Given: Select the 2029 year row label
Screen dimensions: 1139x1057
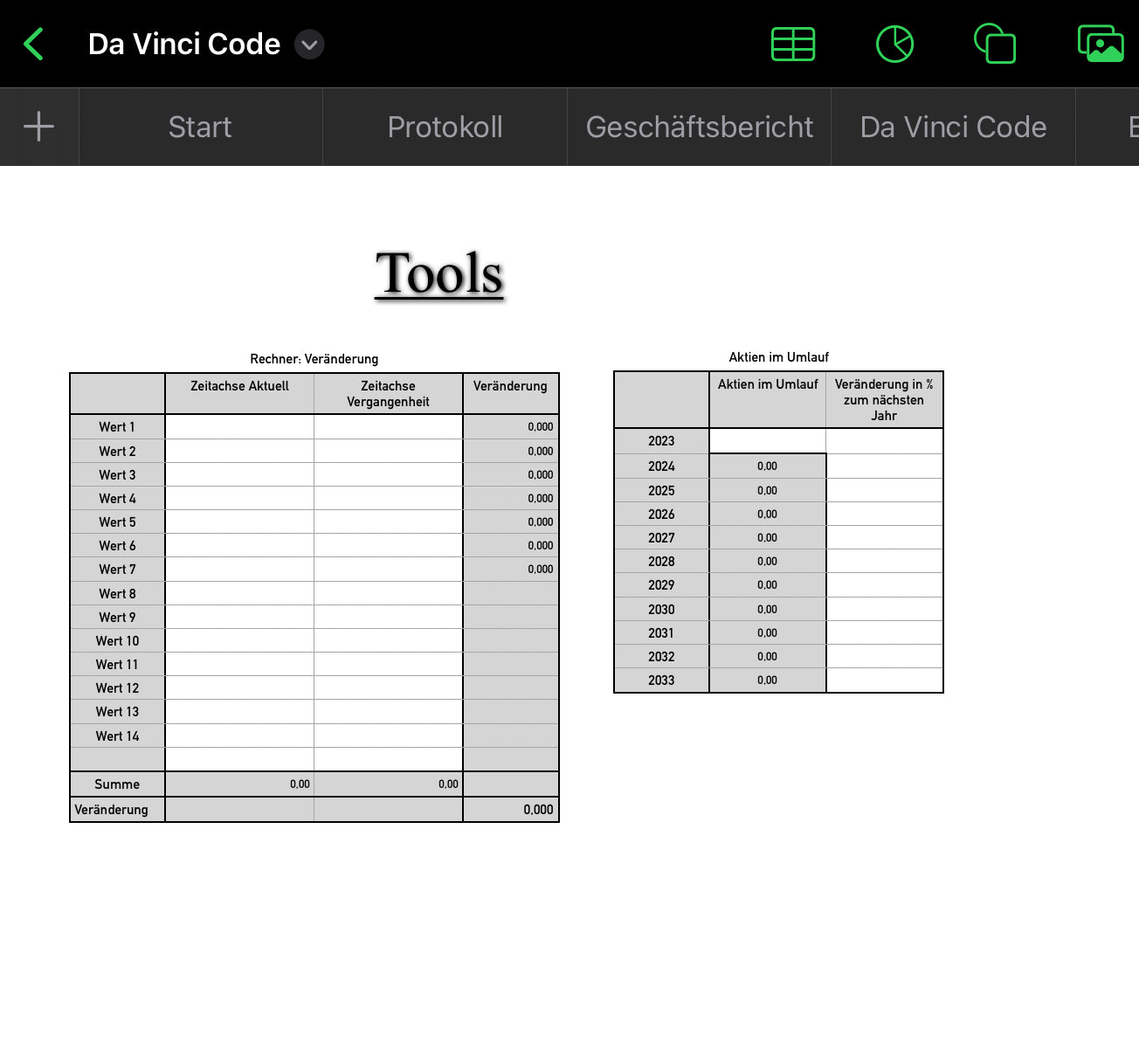Looking at the screenshot, I should coord(661,585).
